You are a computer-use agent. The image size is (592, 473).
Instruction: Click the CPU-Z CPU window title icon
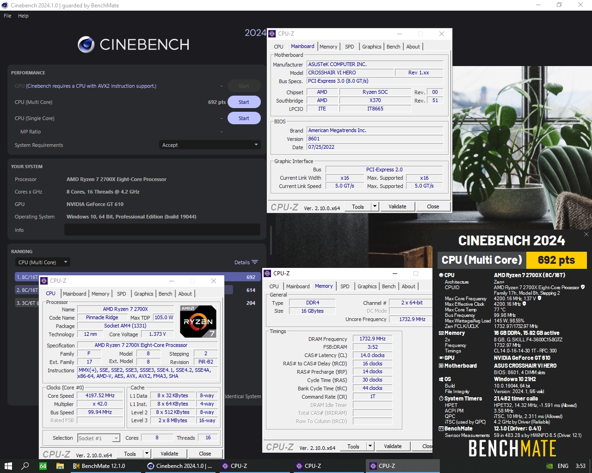pyautogui.click(x=44, y=281)
